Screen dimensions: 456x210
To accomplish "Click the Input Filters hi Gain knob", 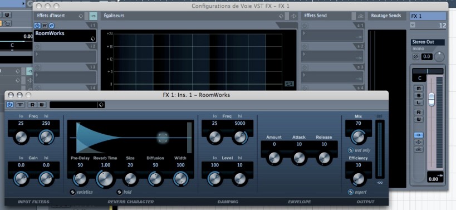I will click(x=47, y=179).
